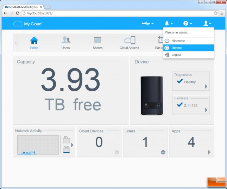The width and height of the screenshot is (227, 189).
Task: Click the Cloud Devices plus icon
Action: coord(117,152)
